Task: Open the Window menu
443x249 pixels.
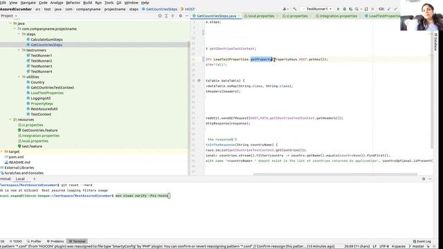Action: pos(132,3)
